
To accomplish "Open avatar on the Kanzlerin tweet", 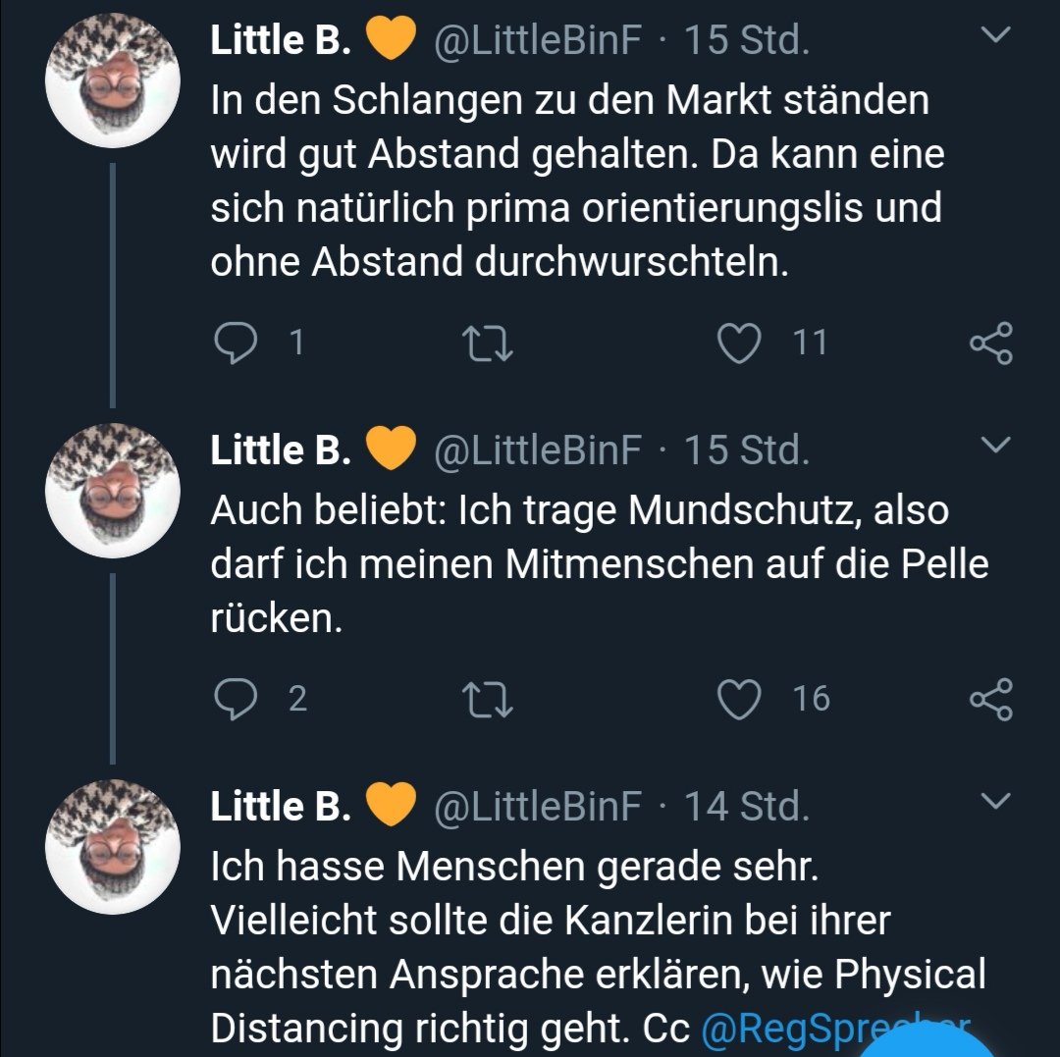I will (113, 847).
